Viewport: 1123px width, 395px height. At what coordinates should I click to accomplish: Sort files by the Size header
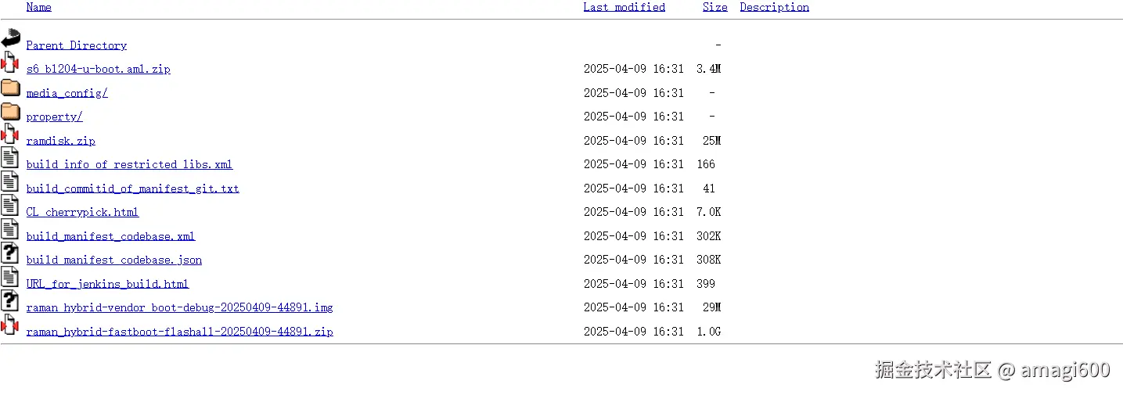click(x=714, y=7)
